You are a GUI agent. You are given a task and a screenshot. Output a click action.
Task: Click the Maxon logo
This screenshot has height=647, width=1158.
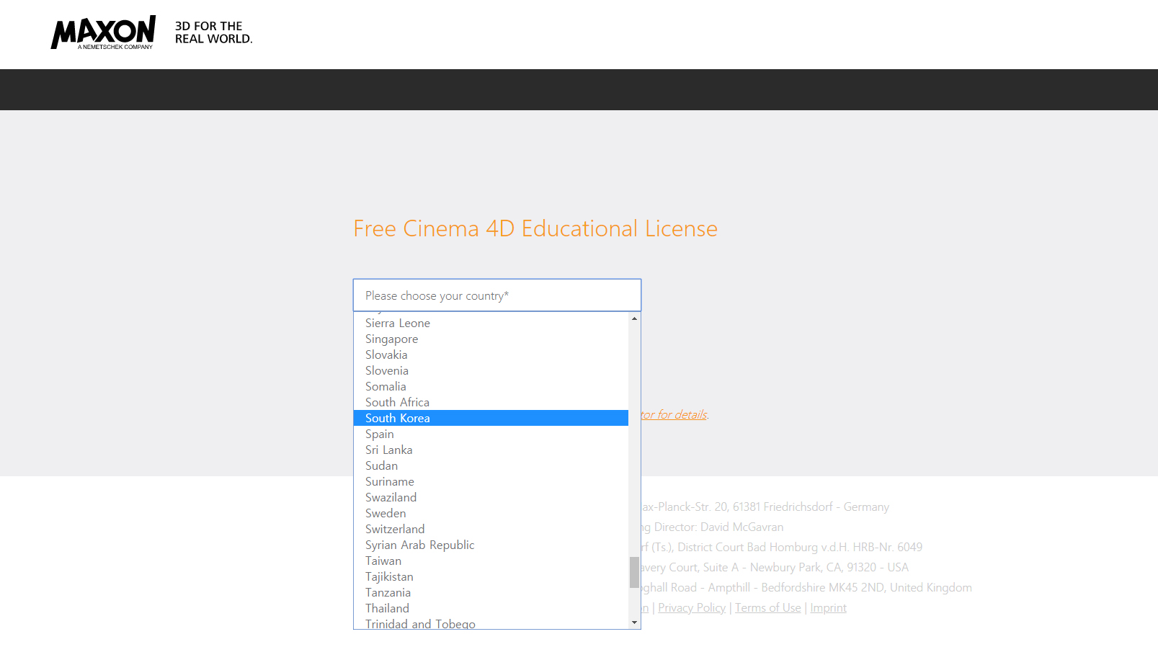pyautogui.click(x=103, y=32)
